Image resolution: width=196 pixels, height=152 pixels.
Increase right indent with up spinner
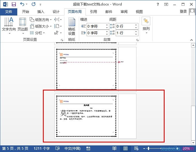point(107,31)
